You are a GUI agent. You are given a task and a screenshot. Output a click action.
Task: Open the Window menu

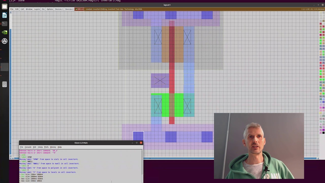[29, 9]
